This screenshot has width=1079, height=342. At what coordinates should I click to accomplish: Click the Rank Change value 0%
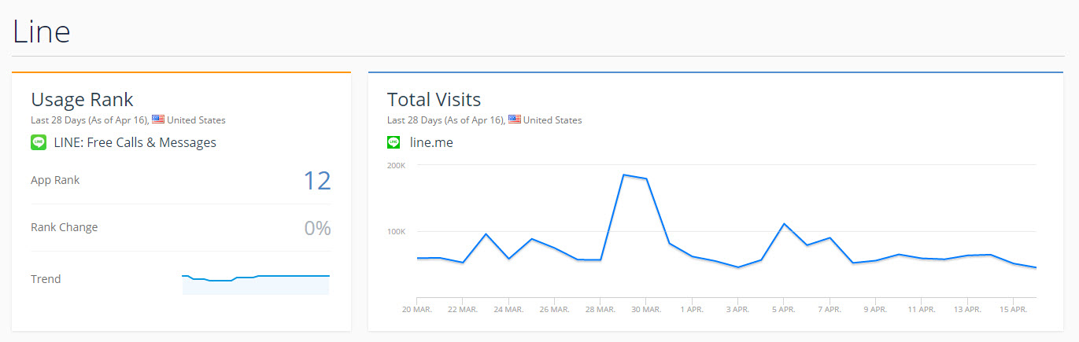317,228
